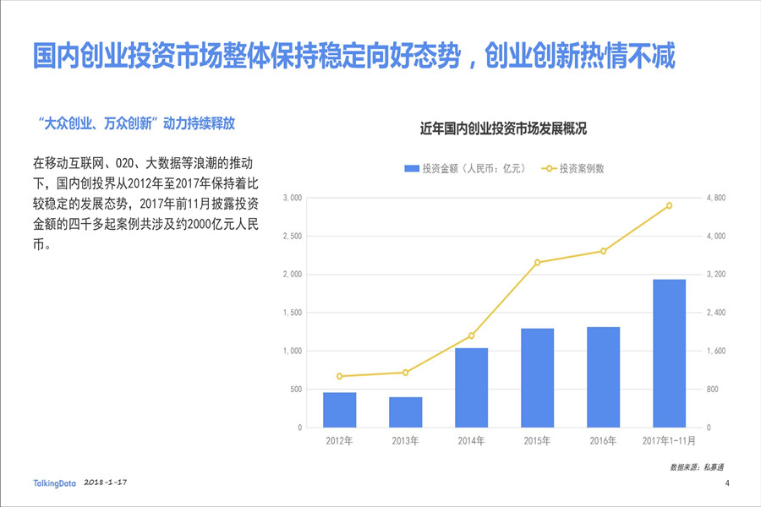Click the TalkingData logo in footer
This screenshot has height=507, width=761.
54,483
